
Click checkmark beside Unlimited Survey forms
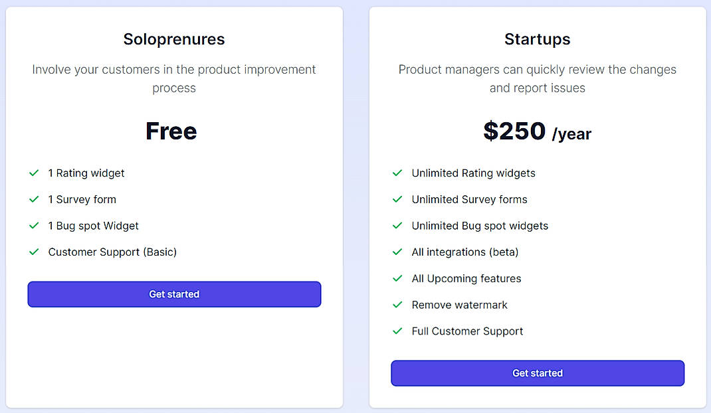tap(397, 199)
